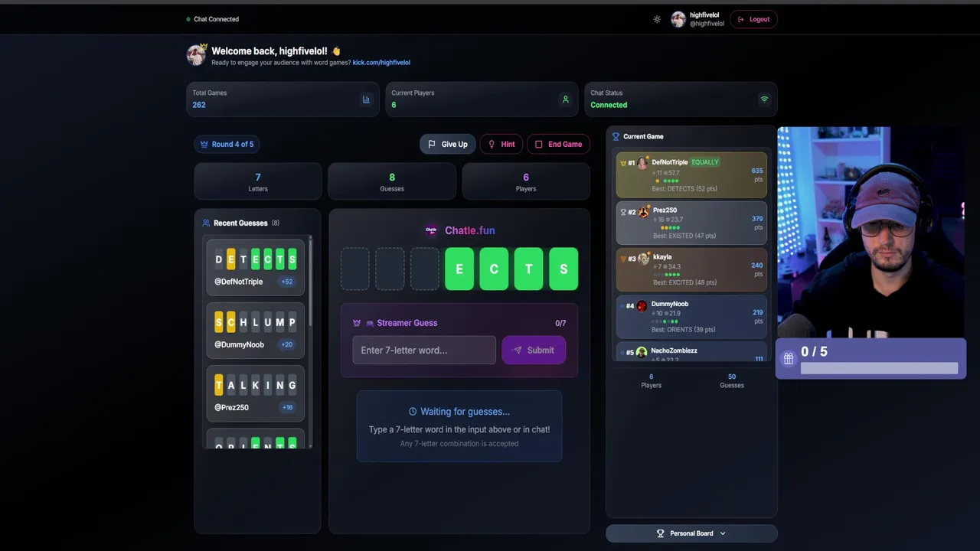This screenshot has width=980, height=551.
Task: Click the #1 crown rank icon
Action: coord(623,163)
